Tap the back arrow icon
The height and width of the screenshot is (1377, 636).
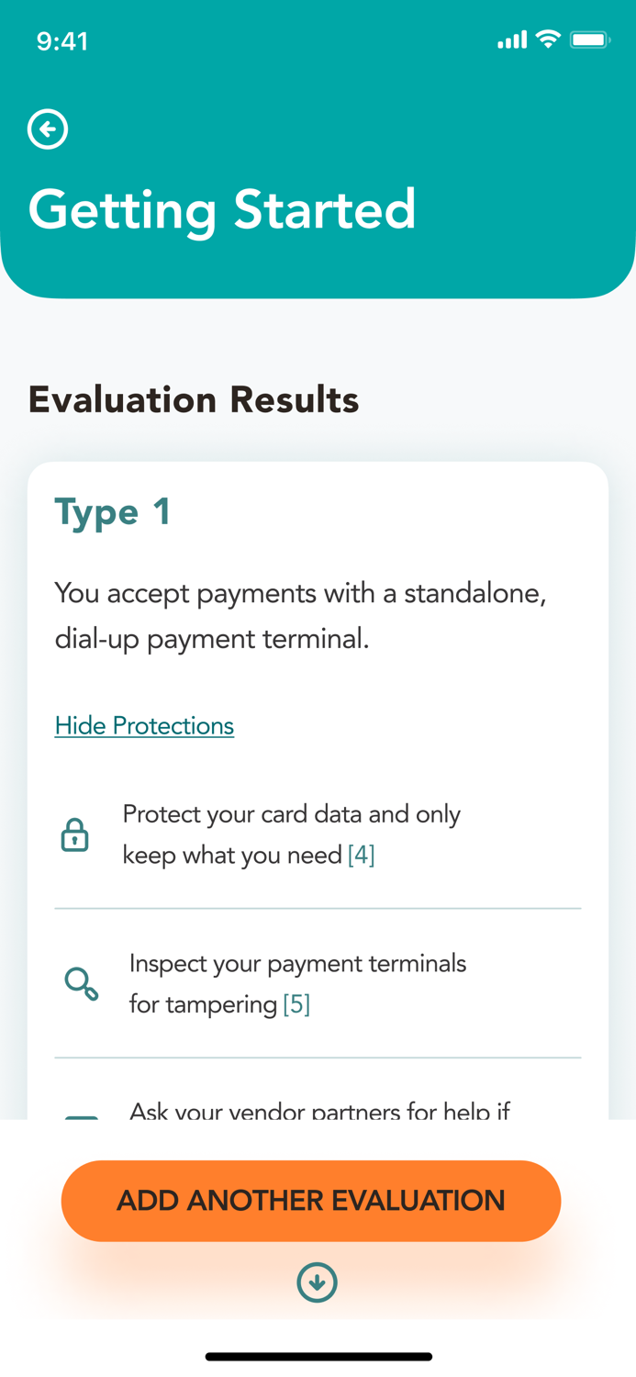coord(47,129)
